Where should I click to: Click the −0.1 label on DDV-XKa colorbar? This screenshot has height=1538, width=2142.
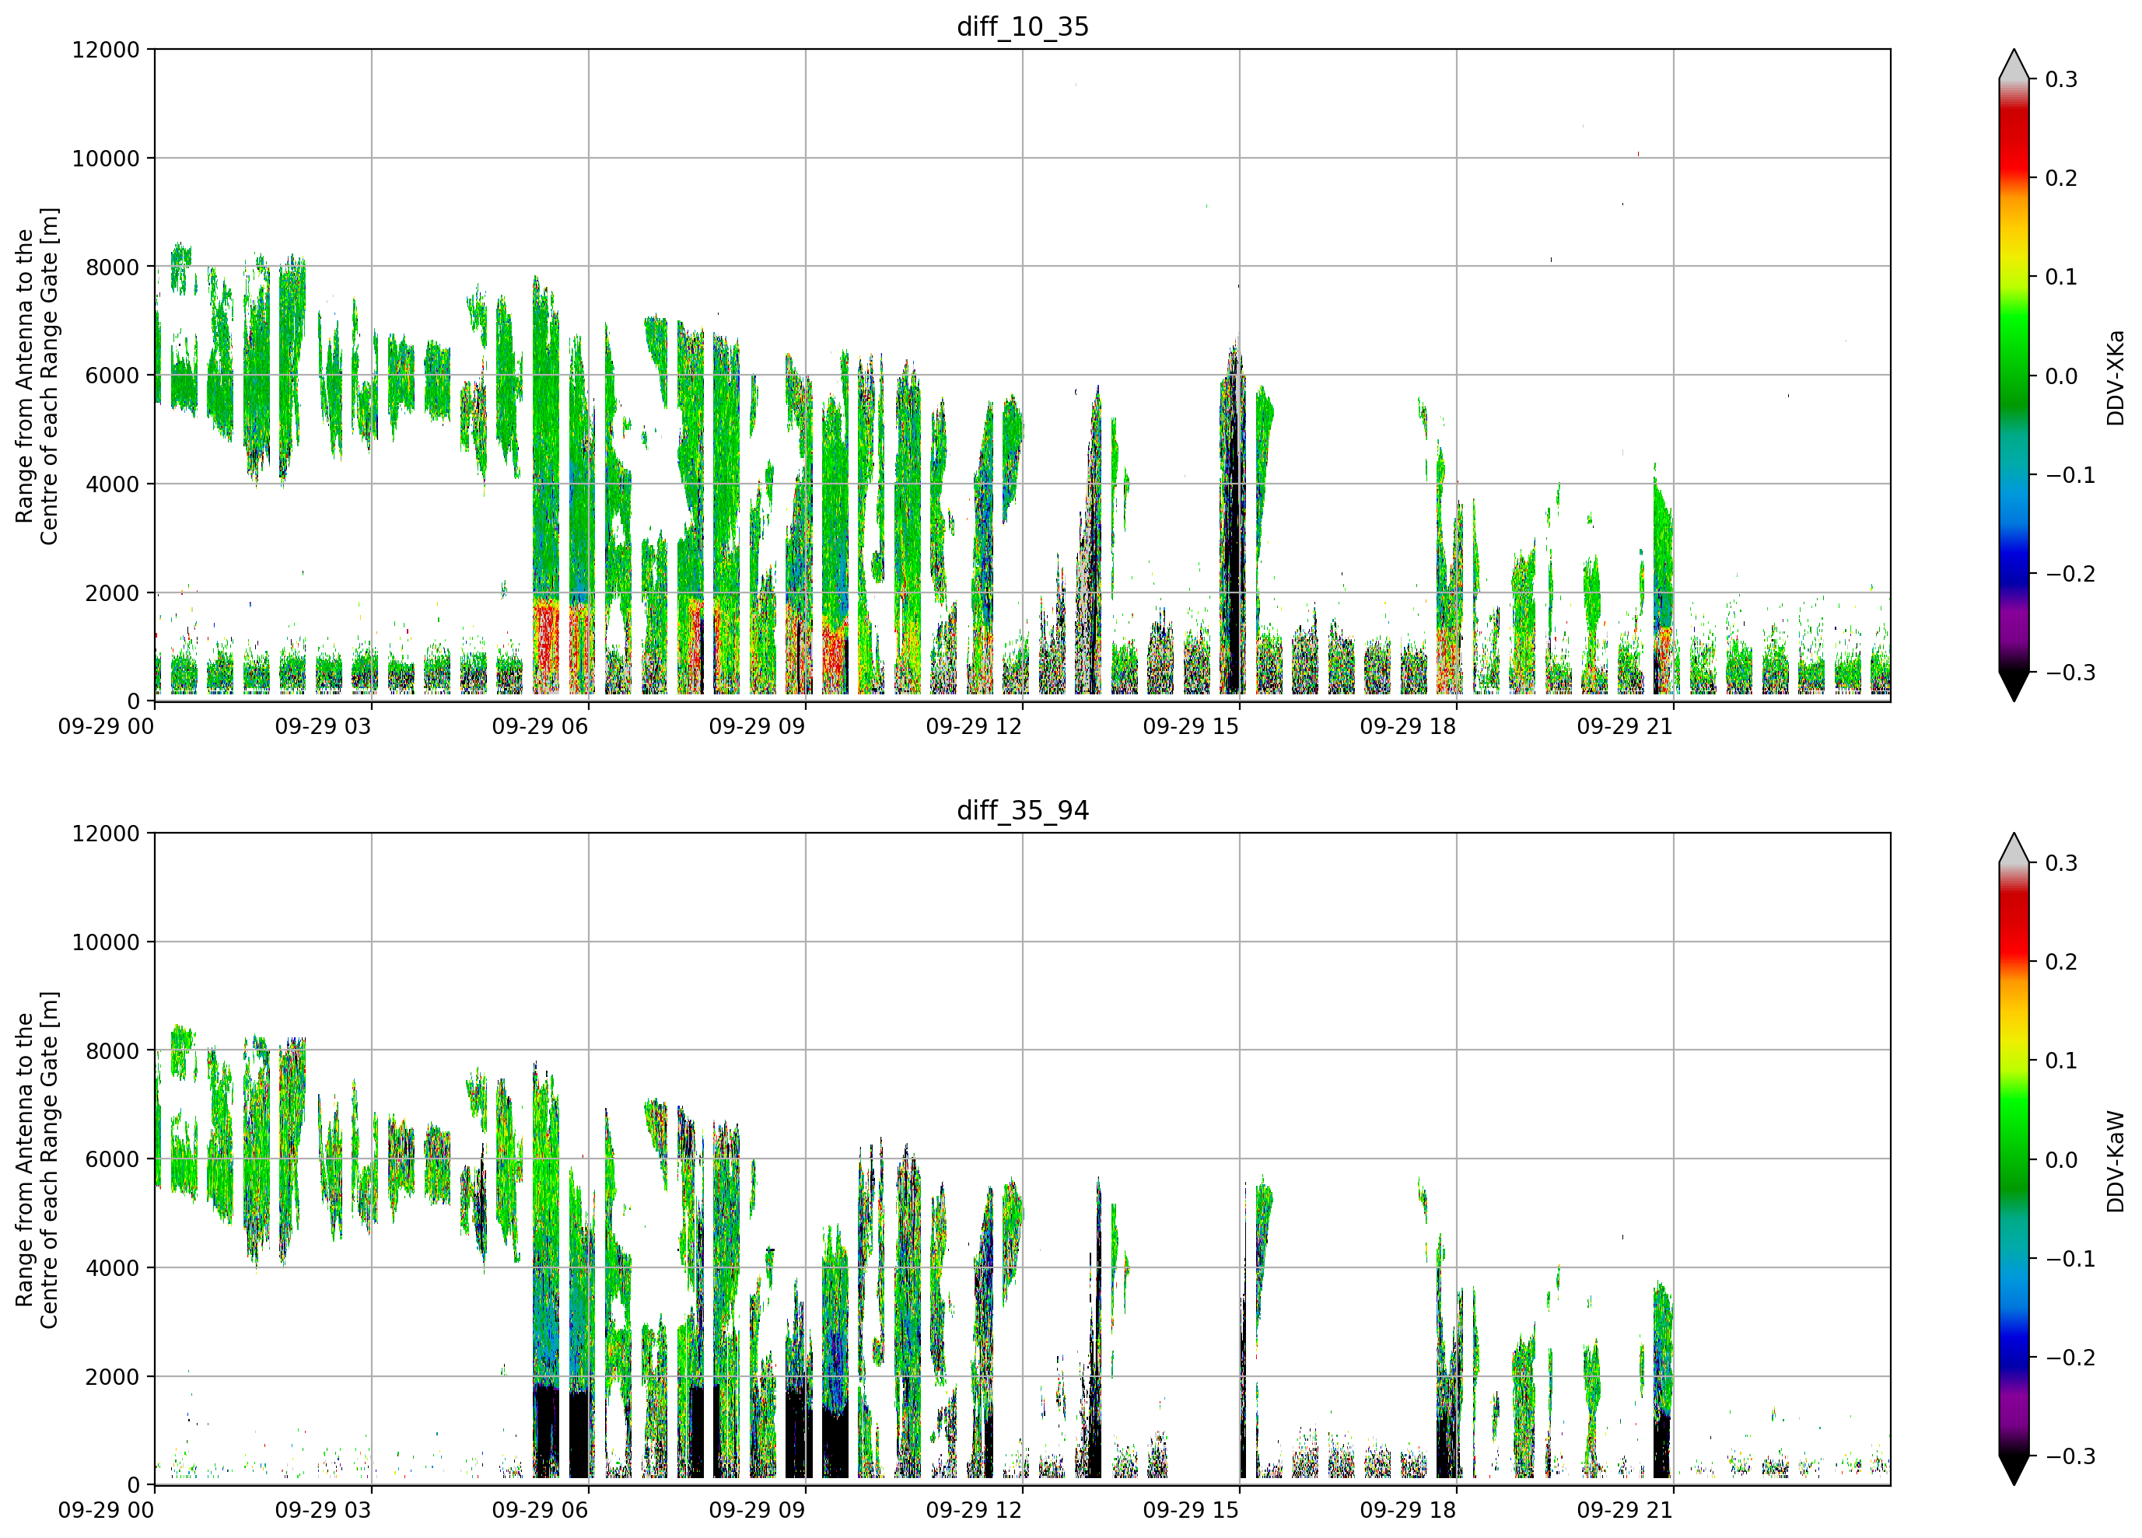(2070, 475)
